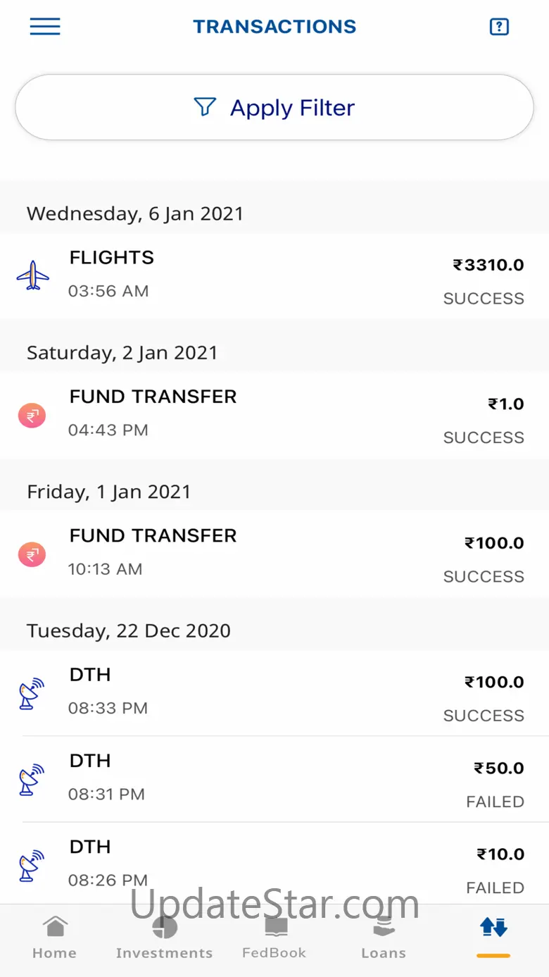The width and height of the screenshot is (549, 977).
Task: Select the successful ₹100.0 DTH transaction
Action: (x=274, y=693)
